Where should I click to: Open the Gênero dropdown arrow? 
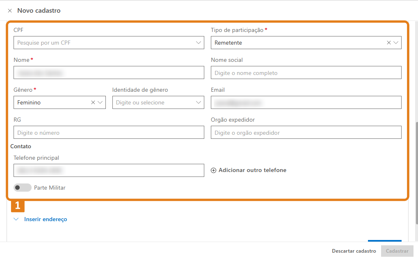pyautogui.click(x=101, y=102)
